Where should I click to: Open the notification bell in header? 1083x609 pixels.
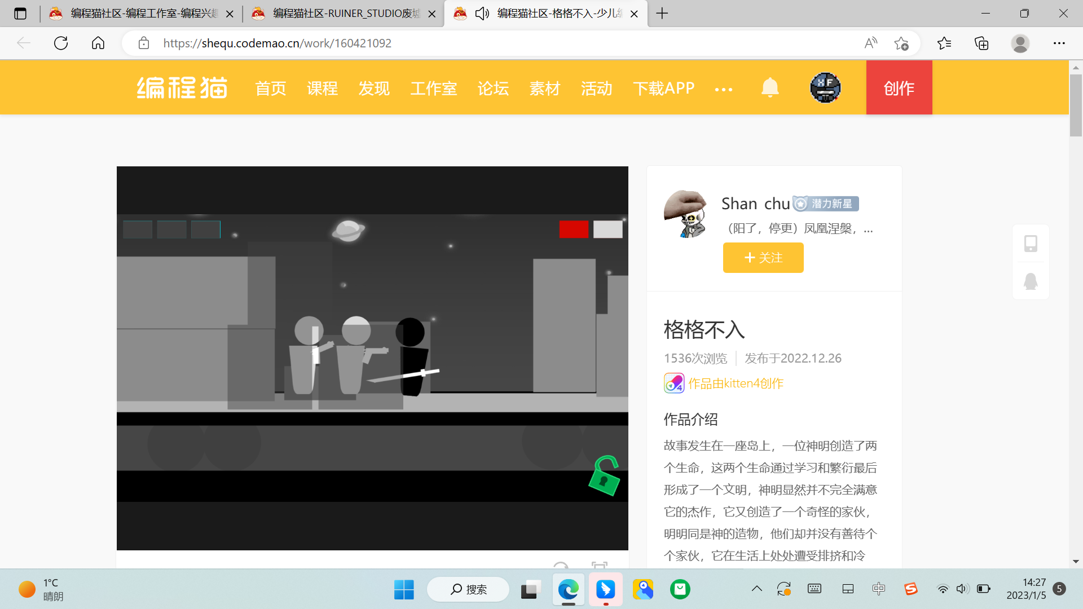(x=770, y=87)
